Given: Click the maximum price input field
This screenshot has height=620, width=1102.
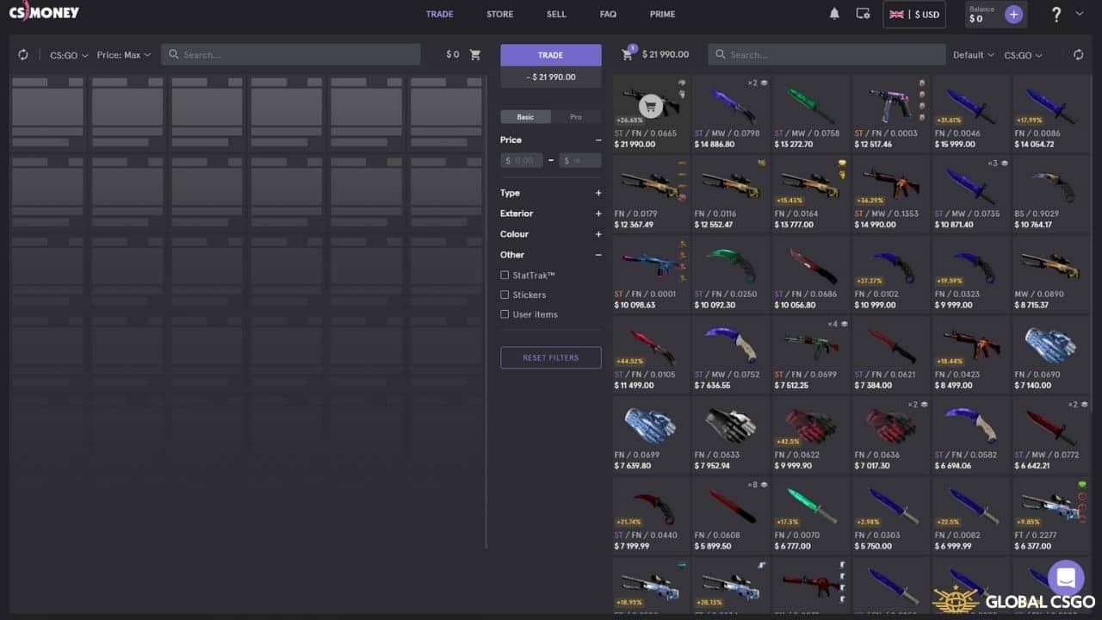Looking at the screenshot, I should [x=580, y=160].
